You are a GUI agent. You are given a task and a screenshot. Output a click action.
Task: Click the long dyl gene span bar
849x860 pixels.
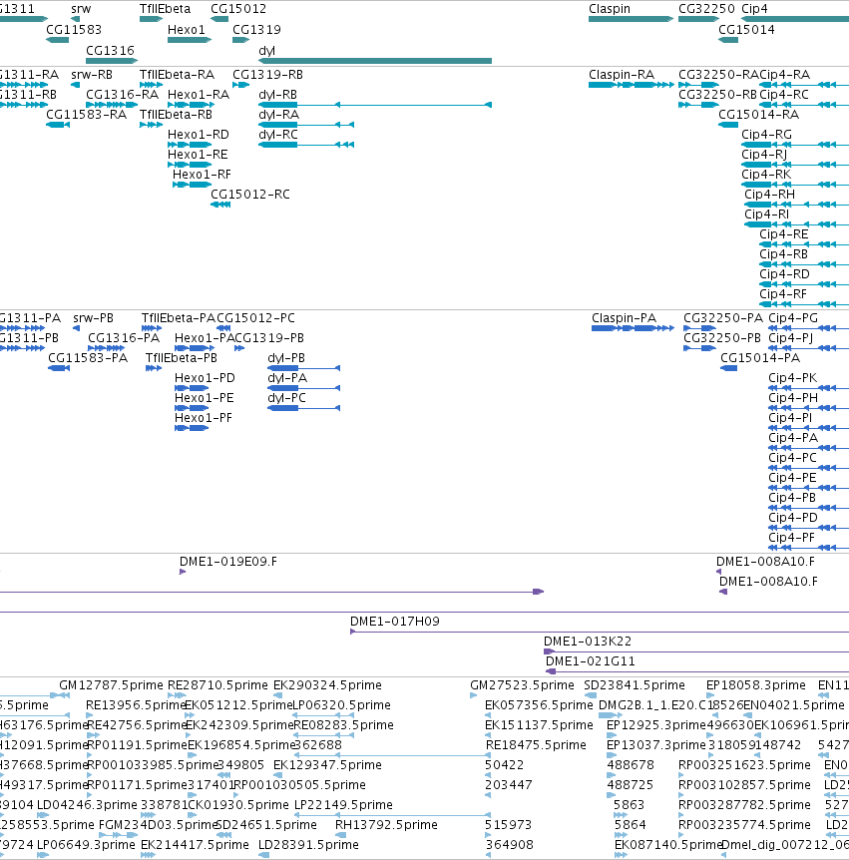[374, 61]
